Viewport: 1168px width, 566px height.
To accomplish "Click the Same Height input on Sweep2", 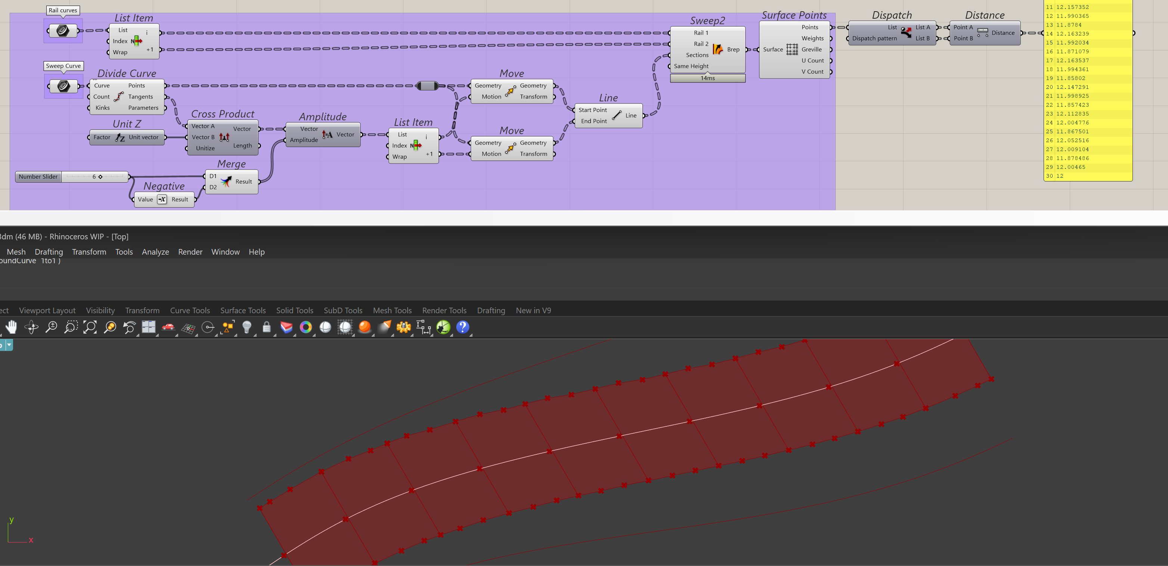I will coord(691,66).
